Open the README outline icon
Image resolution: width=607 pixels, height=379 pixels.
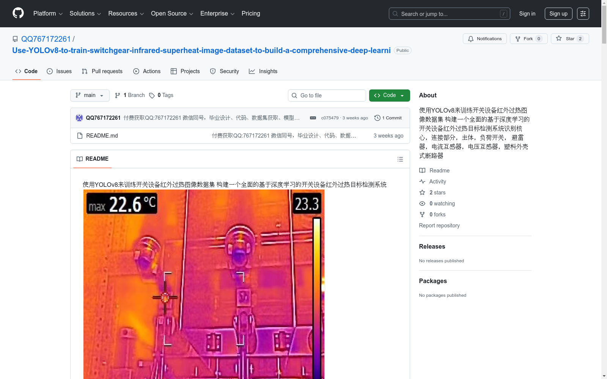pyautogui.click(x=400, y=159)
